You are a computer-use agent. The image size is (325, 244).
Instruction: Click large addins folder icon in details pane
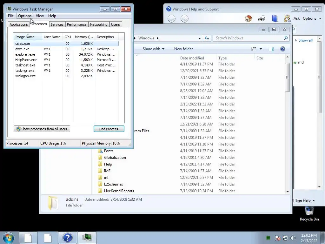(x=53, y=202)
